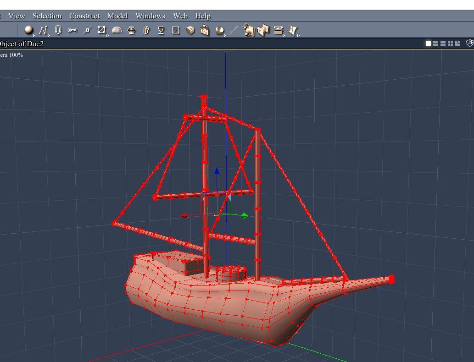474x362 pixels.
Task: Open the Web menu
Action: [x=180, y=16]
